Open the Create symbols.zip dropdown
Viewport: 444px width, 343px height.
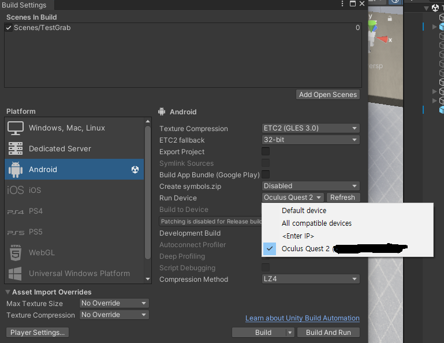click(311, 186)
